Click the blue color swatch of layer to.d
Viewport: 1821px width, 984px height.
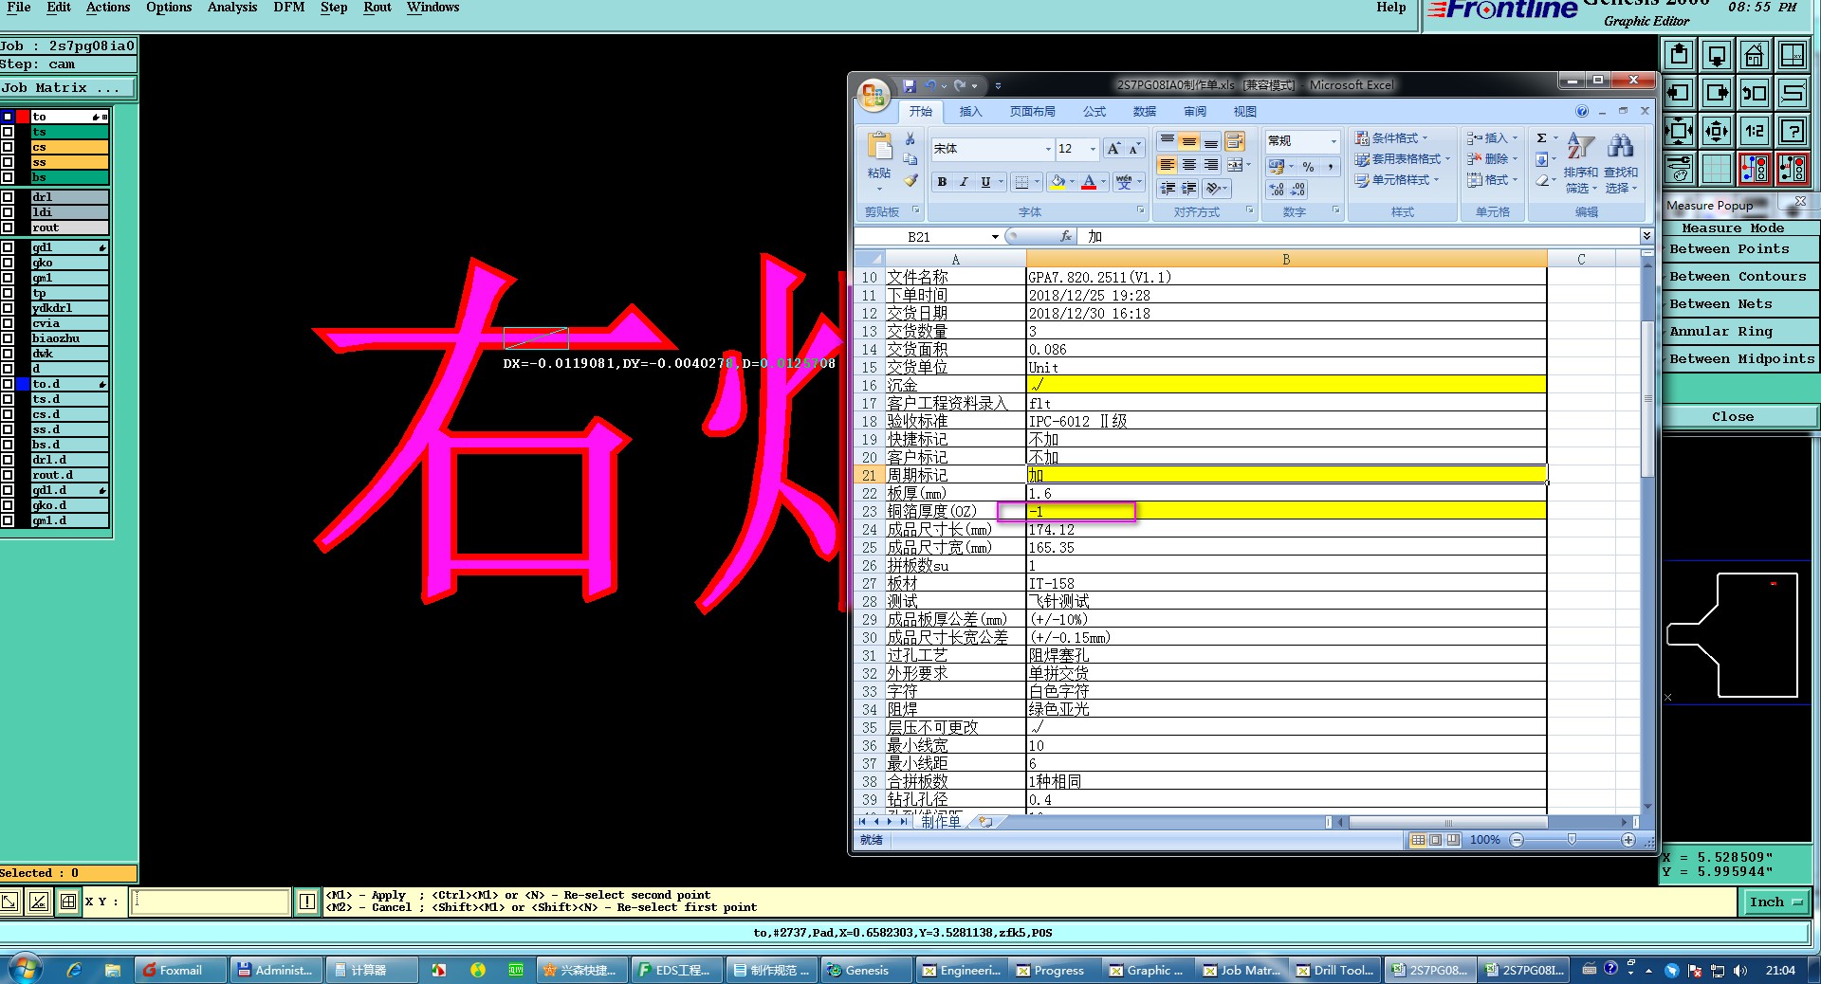coord(22,384)
